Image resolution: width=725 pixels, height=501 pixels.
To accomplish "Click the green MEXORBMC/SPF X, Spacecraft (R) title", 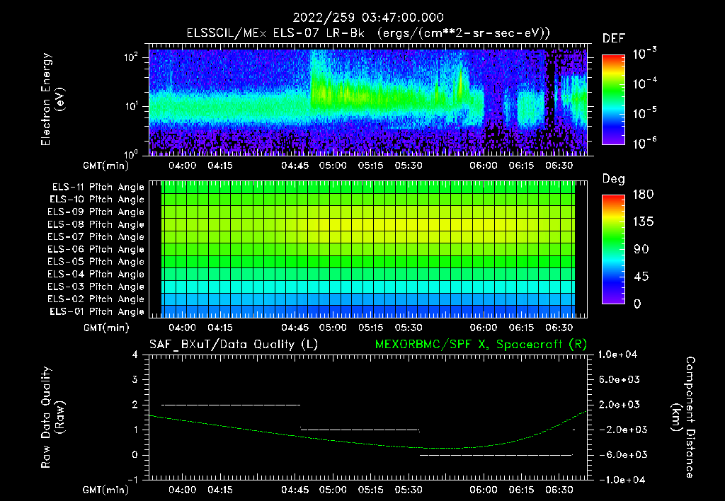I will [481, 345].
